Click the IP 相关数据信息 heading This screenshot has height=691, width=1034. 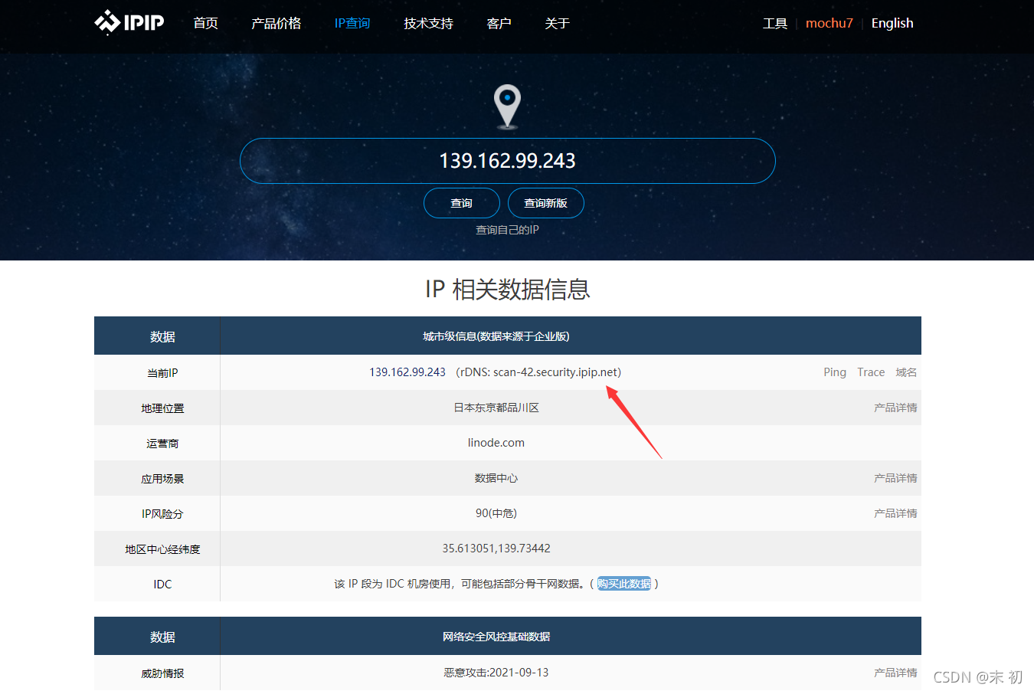(x=507, y=290)
